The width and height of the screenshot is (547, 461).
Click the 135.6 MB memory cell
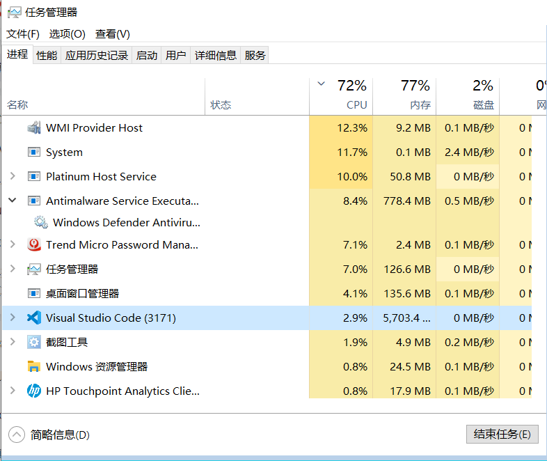pos(404,293)
